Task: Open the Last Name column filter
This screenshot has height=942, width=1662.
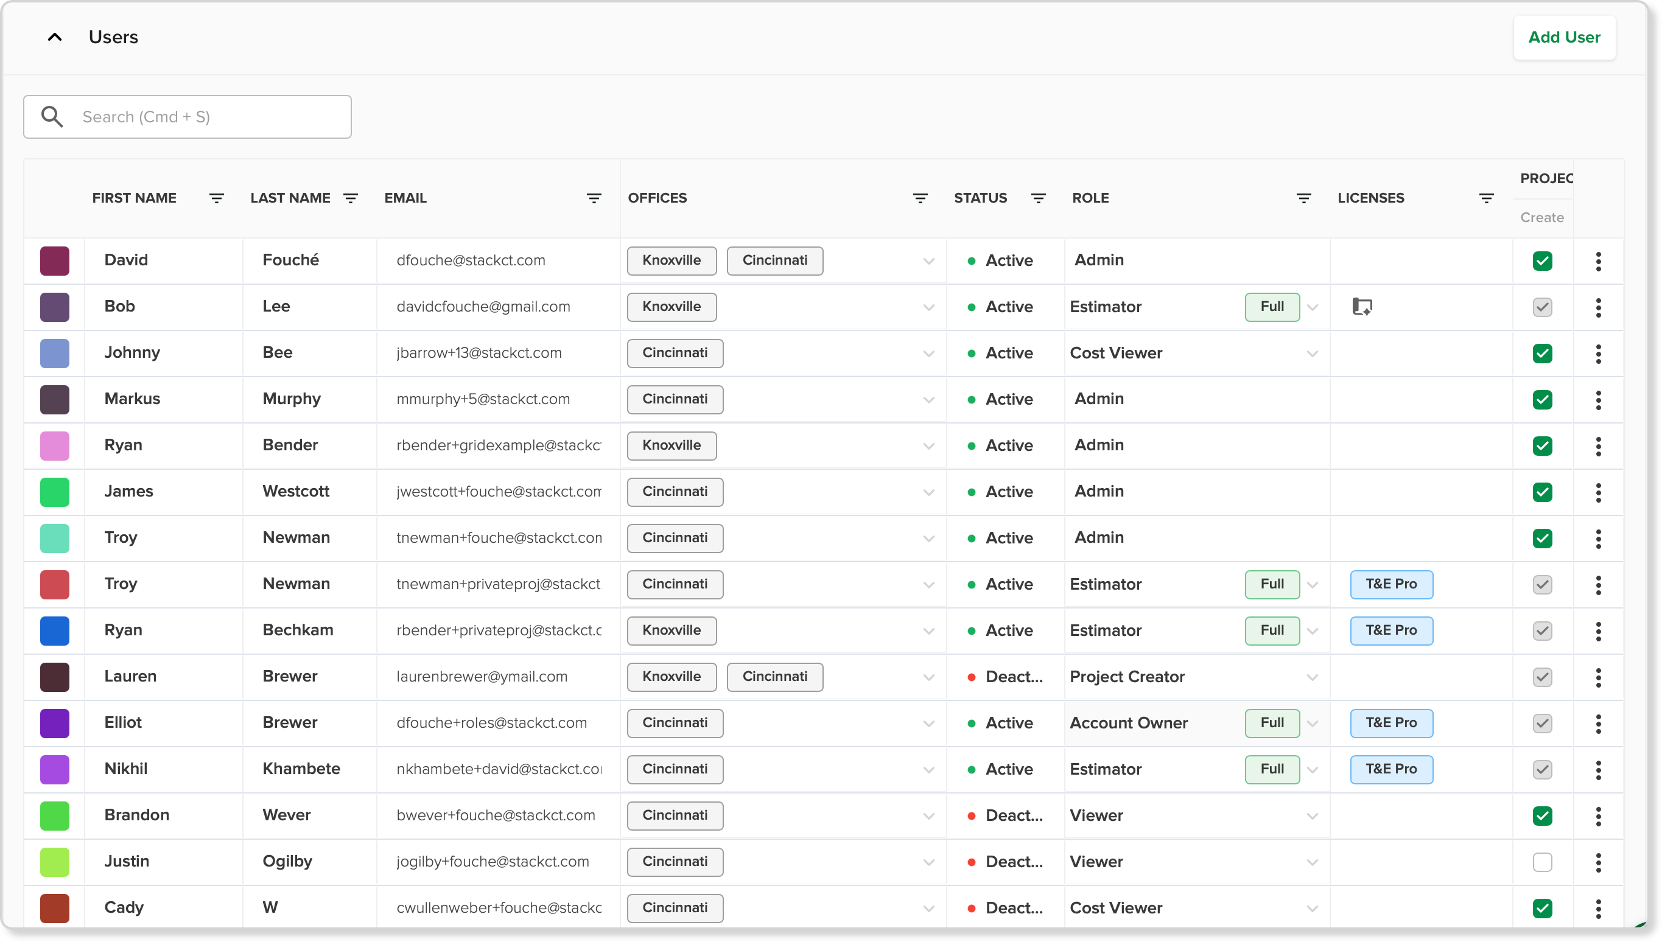Action: 350,198
